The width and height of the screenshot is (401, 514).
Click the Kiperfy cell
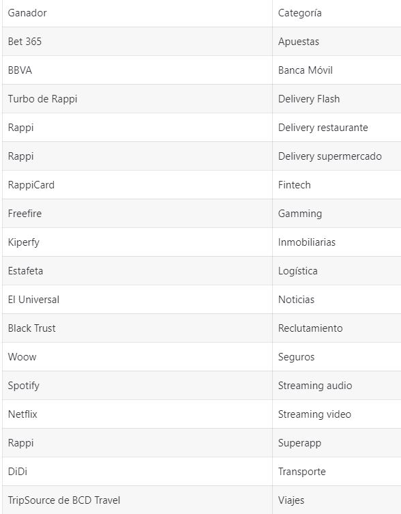(x=137, y=242)
